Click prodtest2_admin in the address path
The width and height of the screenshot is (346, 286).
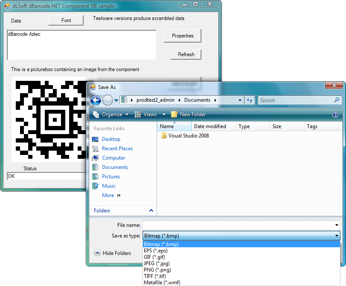(x=155, y=100)
